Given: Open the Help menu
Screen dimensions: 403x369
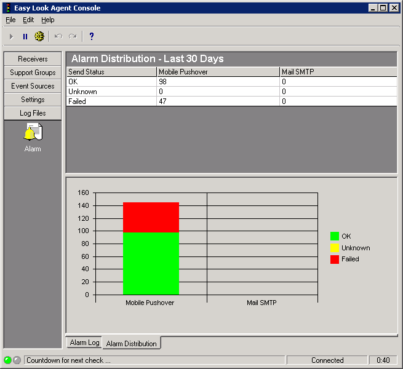Looking at the screenshot, I should point(48,20).
